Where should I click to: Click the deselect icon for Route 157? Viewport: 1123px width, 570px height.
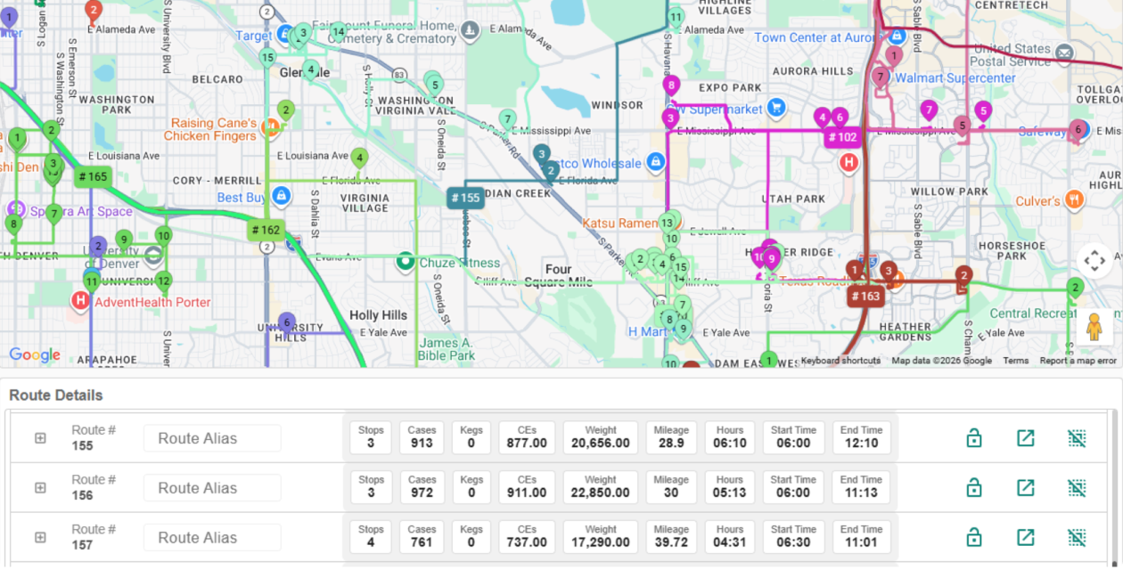[1077, 537]
